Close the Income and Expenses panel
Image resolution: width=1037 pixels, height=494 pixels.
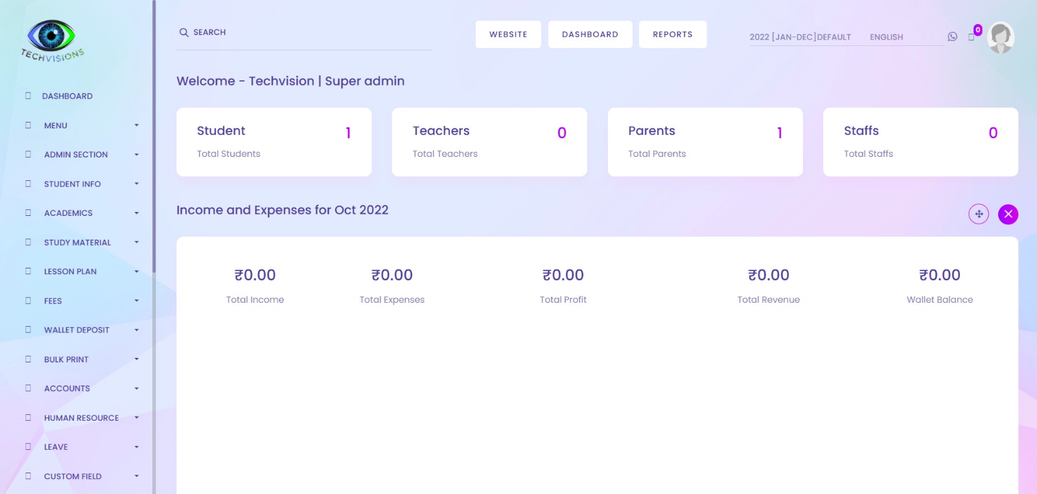[x=1008, y=214]
